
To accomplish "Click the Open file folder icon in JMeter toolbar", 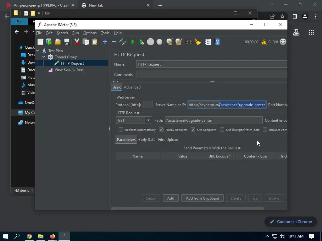I will click(58, 42).
